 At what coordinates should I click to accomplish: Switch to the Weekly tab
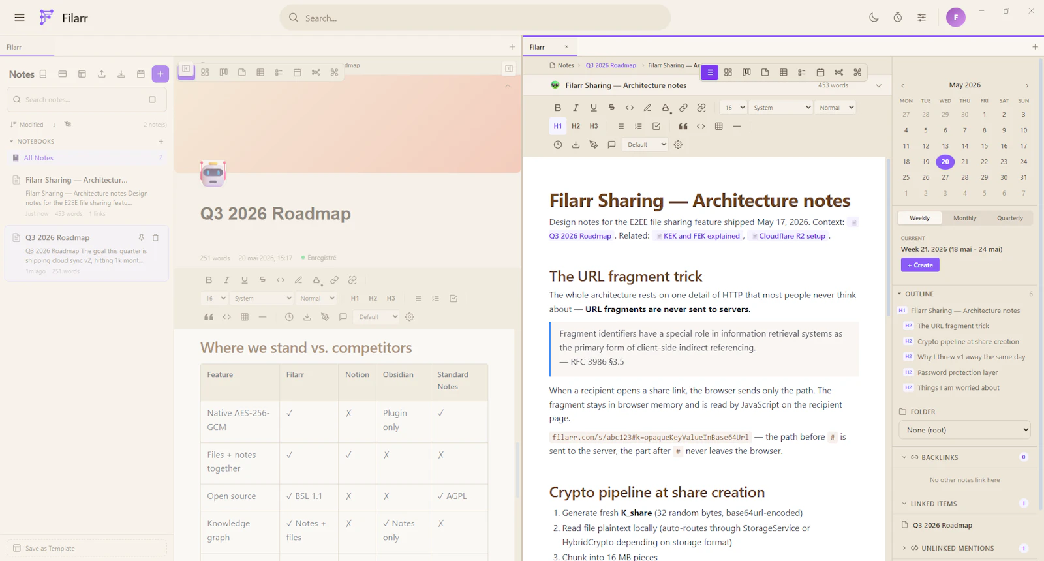click(919, 218)
